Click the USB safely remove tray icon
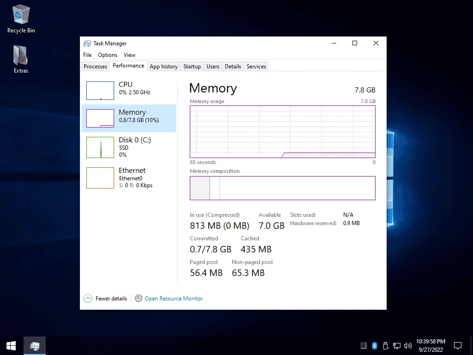 [x=385, y=346]
